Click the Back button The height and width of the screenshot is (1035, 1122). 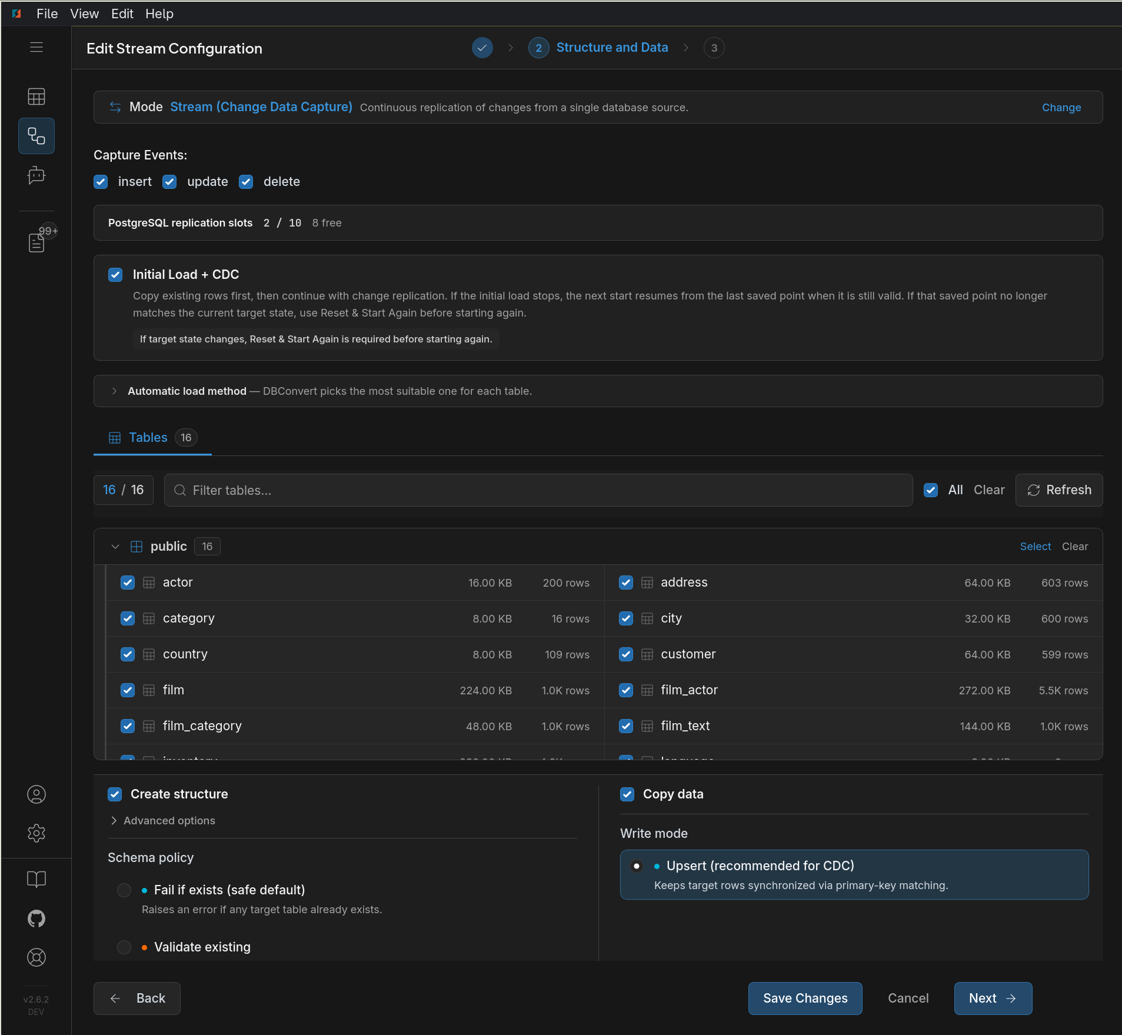coord(137,999)
